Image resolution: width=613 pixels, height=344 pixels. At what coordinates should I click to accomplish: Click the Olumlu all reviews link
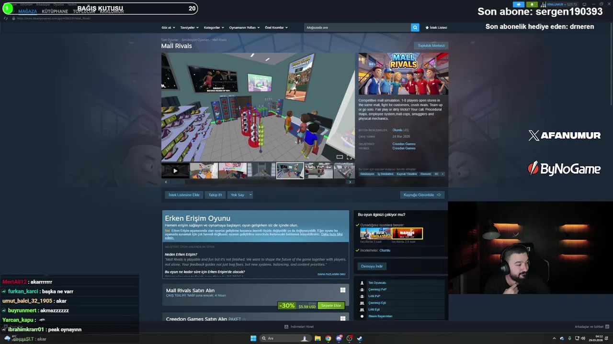click(x=397, y=130)
